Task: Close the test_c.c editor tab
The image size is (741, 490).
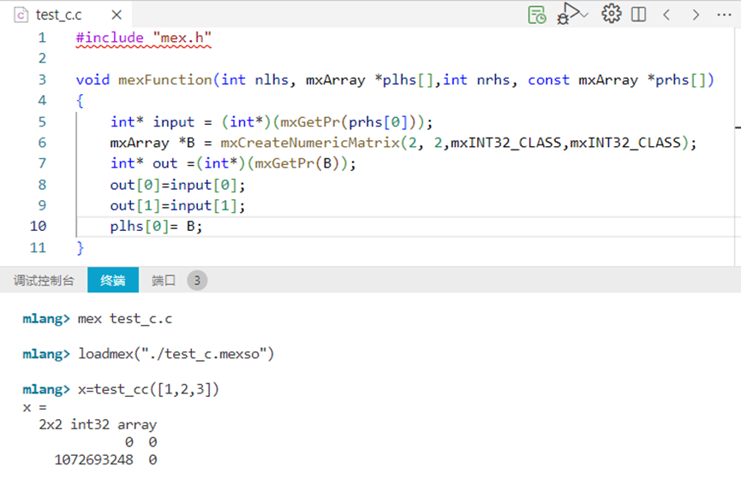Action: tap(117, 15)
